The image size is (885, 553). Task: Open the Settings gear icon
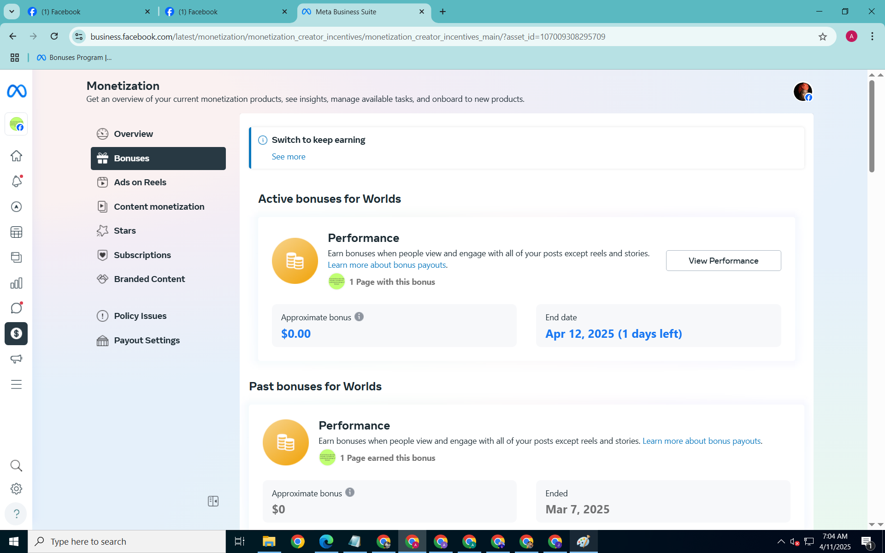click(16, 488)
